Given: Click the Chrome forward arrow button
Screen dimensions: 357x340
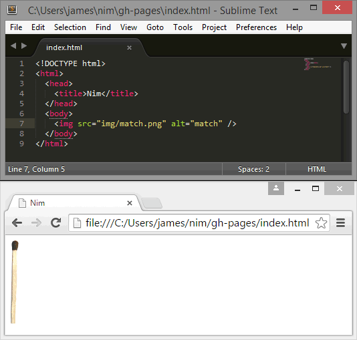Looking at the screenshot, I should (36, 222).
